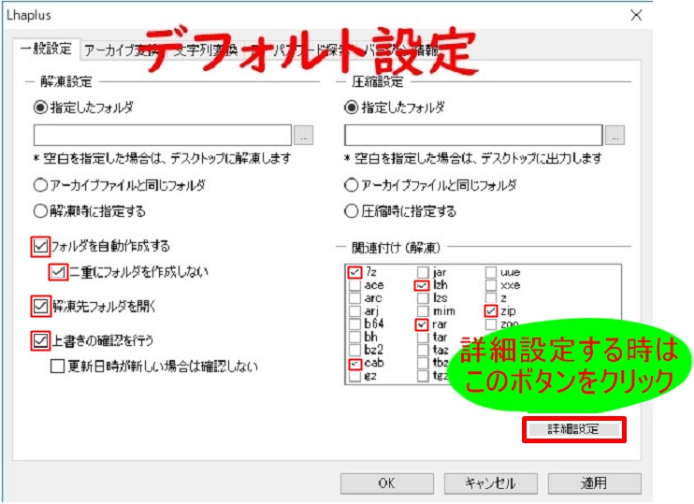
Task: Uncheck the 7z file association
Action: [354, 272]
